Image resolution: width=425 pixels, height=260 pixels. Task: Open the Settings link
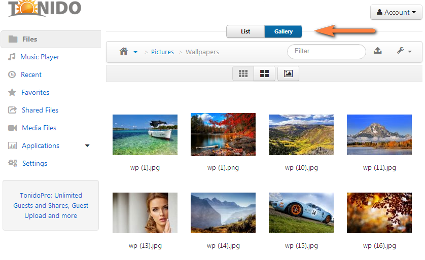34,163
